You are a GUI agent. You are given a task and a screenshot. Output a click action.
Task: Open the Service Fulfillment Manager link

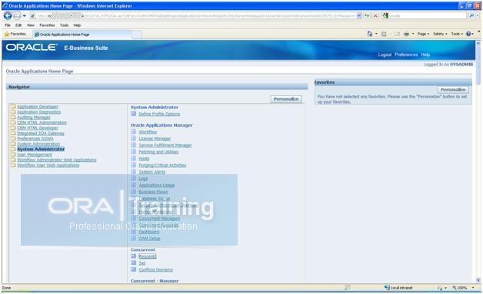[165, 145]
